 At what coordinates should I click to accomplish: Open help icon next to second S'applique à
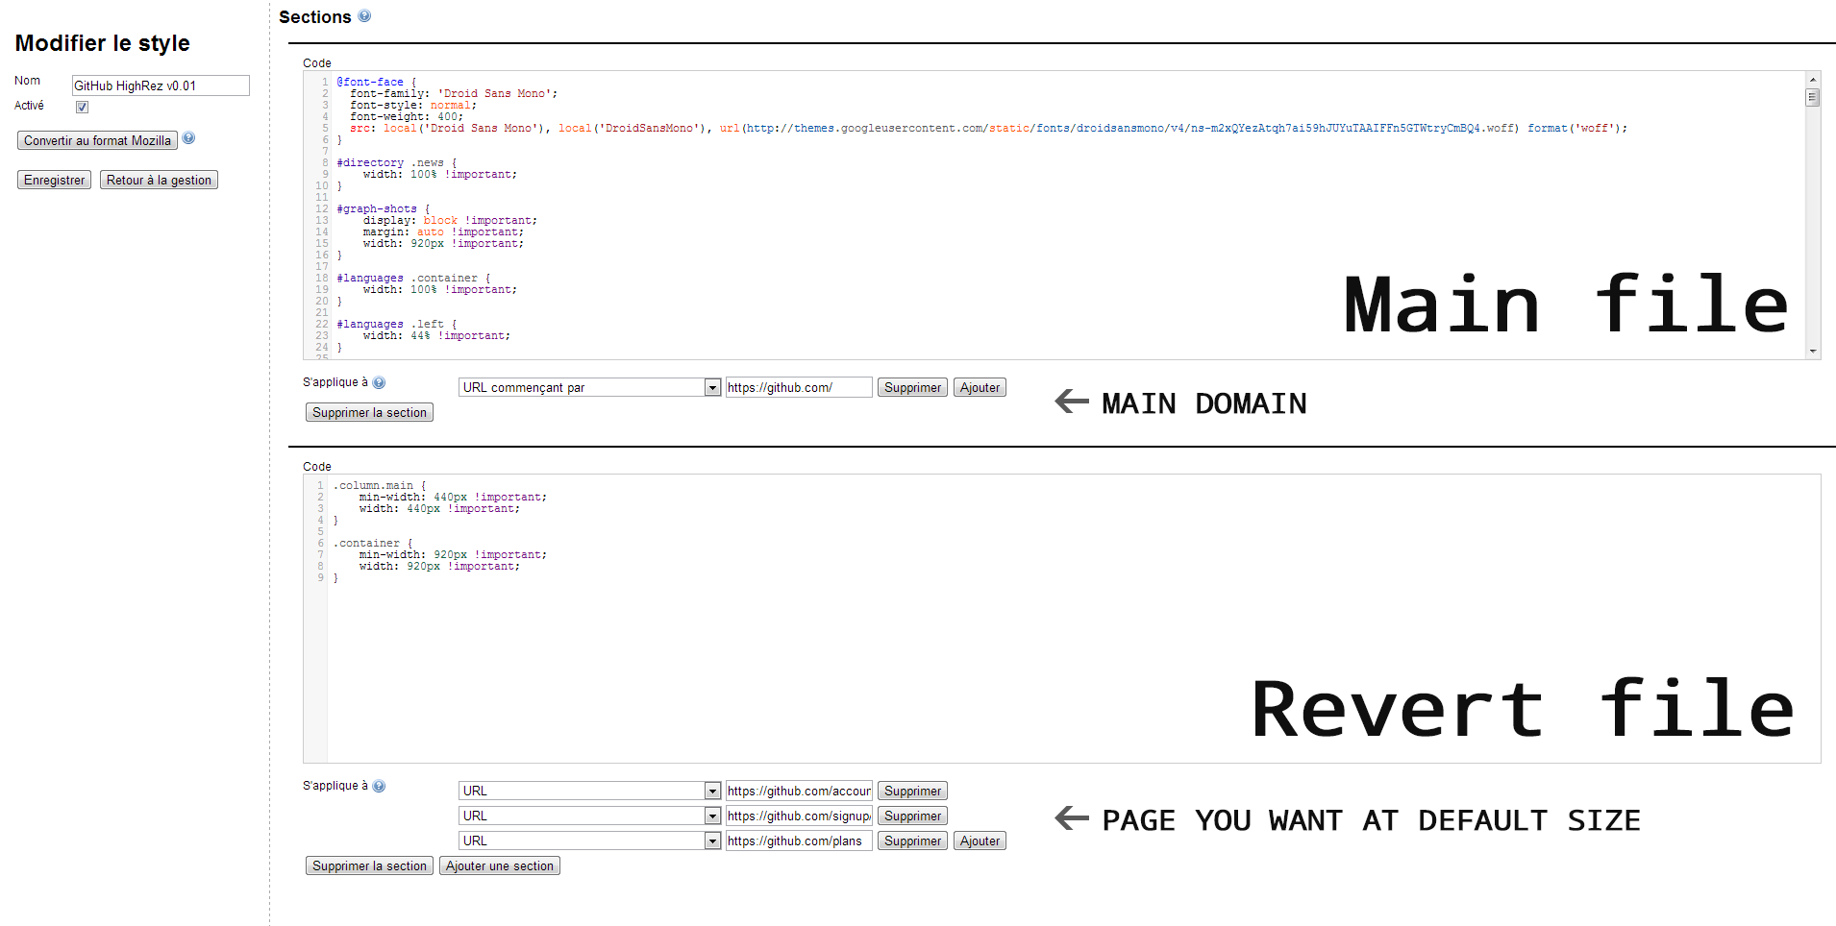pos(379,786)
